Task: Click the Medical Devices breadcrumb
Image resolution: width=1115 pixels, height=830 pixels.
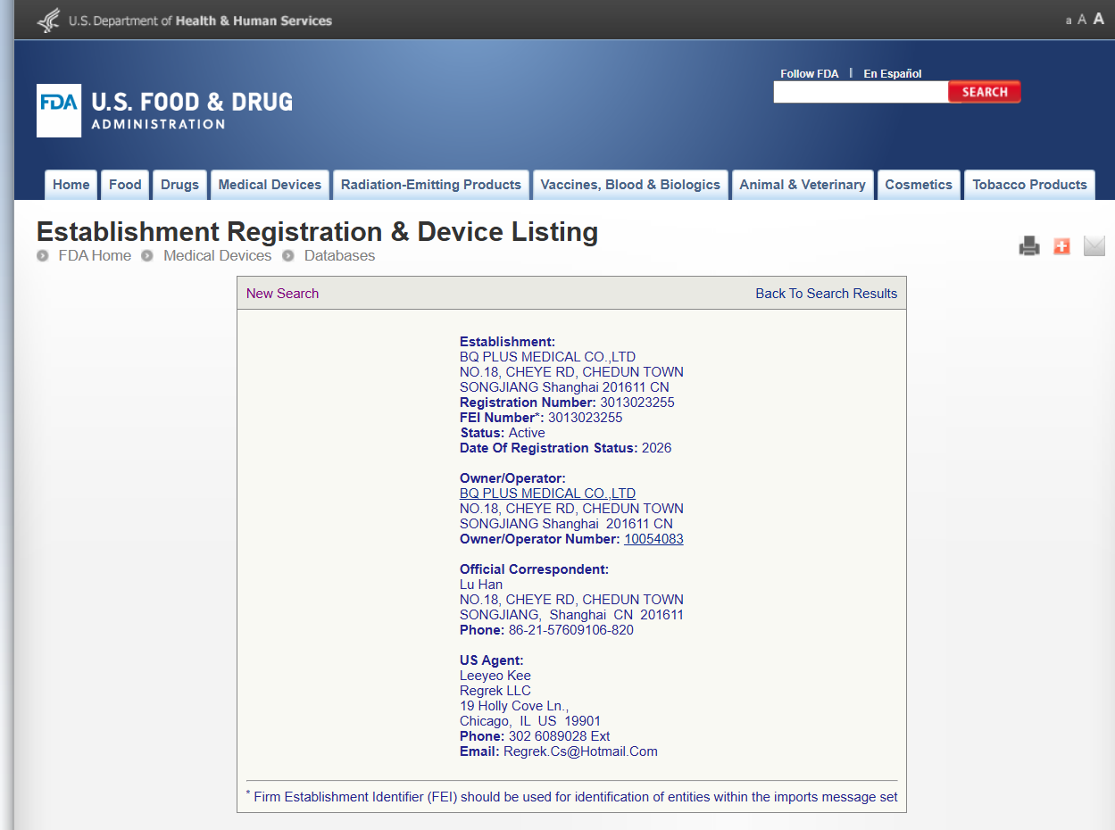Action: pyautogui.click(x=217, y=256)
